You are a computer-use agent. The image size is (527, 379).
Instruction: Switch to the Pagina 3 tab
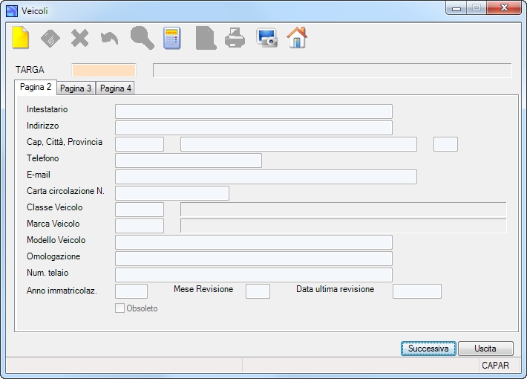click(76, 88)
